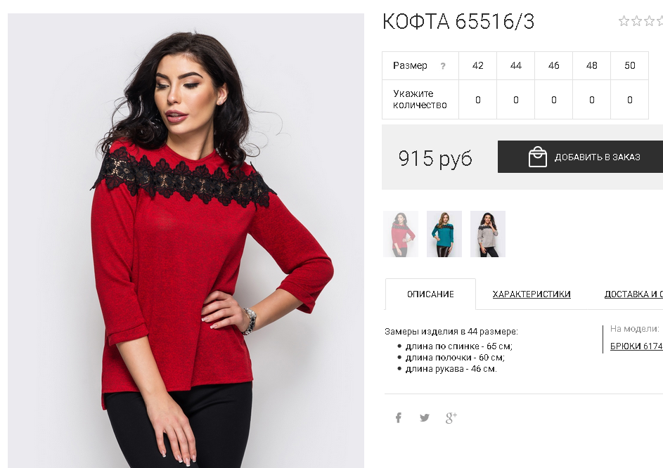Click shopping bag icon on order button
The height and width of the screenshot is (468, 663).
(x=537, y=157)
